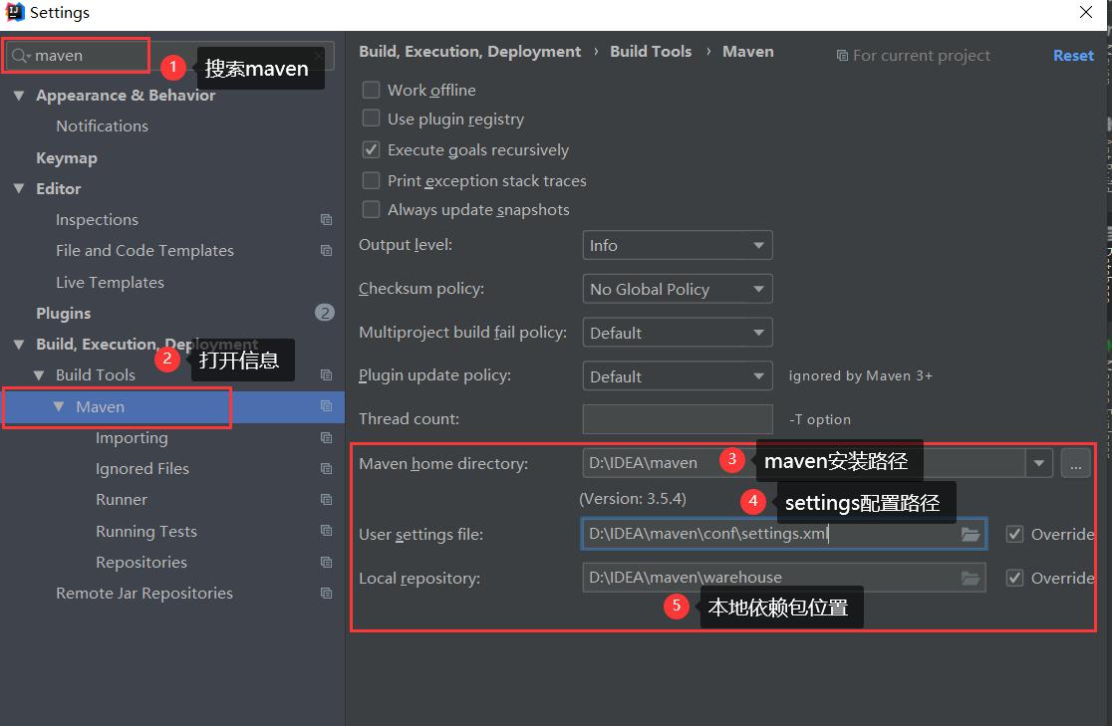Viewport: 1112px width, 726px height.
Task: Click the Local repository path field
Action: [x=783, y=578]
